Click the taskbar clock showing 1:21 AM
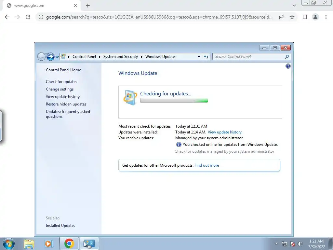The width and height of the screenshot is (333, 250). point(316,244)
